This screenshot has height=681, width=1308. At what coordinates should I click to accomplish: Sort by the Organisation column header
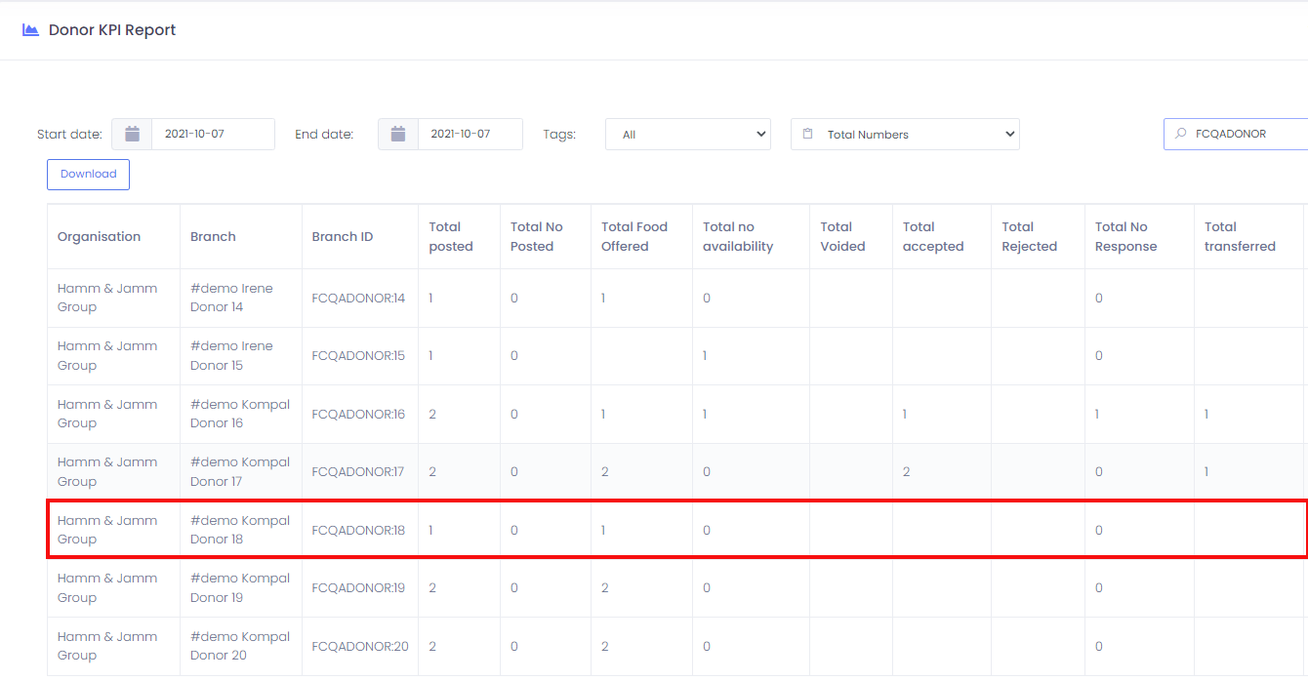coord(99,237)
